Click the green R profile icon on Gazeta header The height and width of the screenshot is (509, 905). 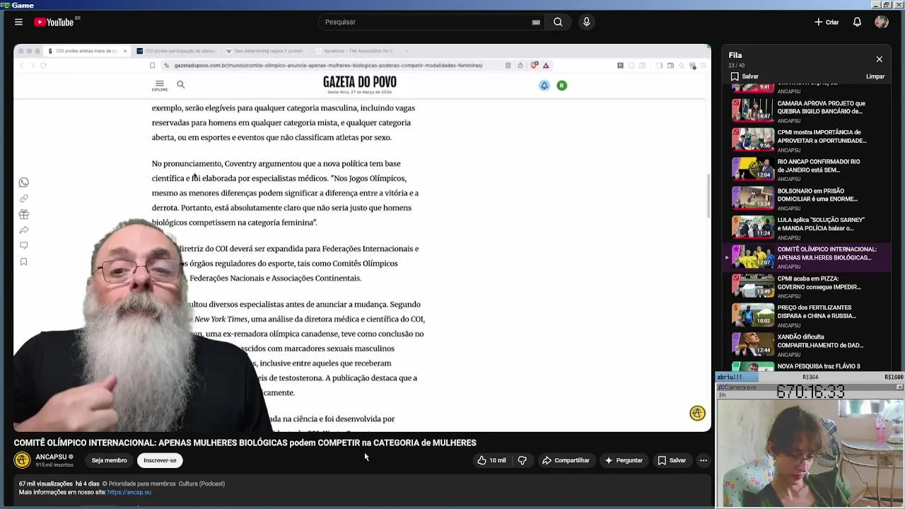point(561,86)
